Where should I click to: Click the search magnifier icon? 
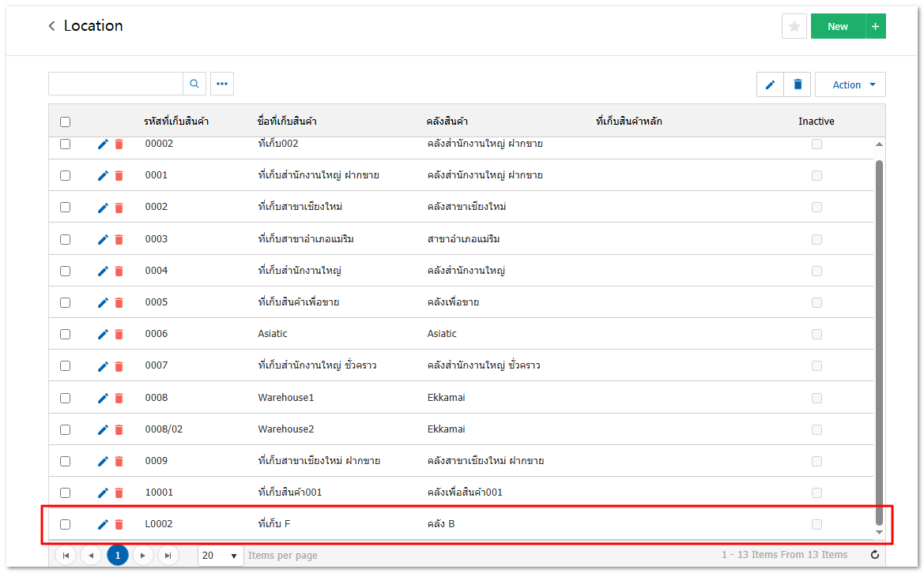pos(194,84)
